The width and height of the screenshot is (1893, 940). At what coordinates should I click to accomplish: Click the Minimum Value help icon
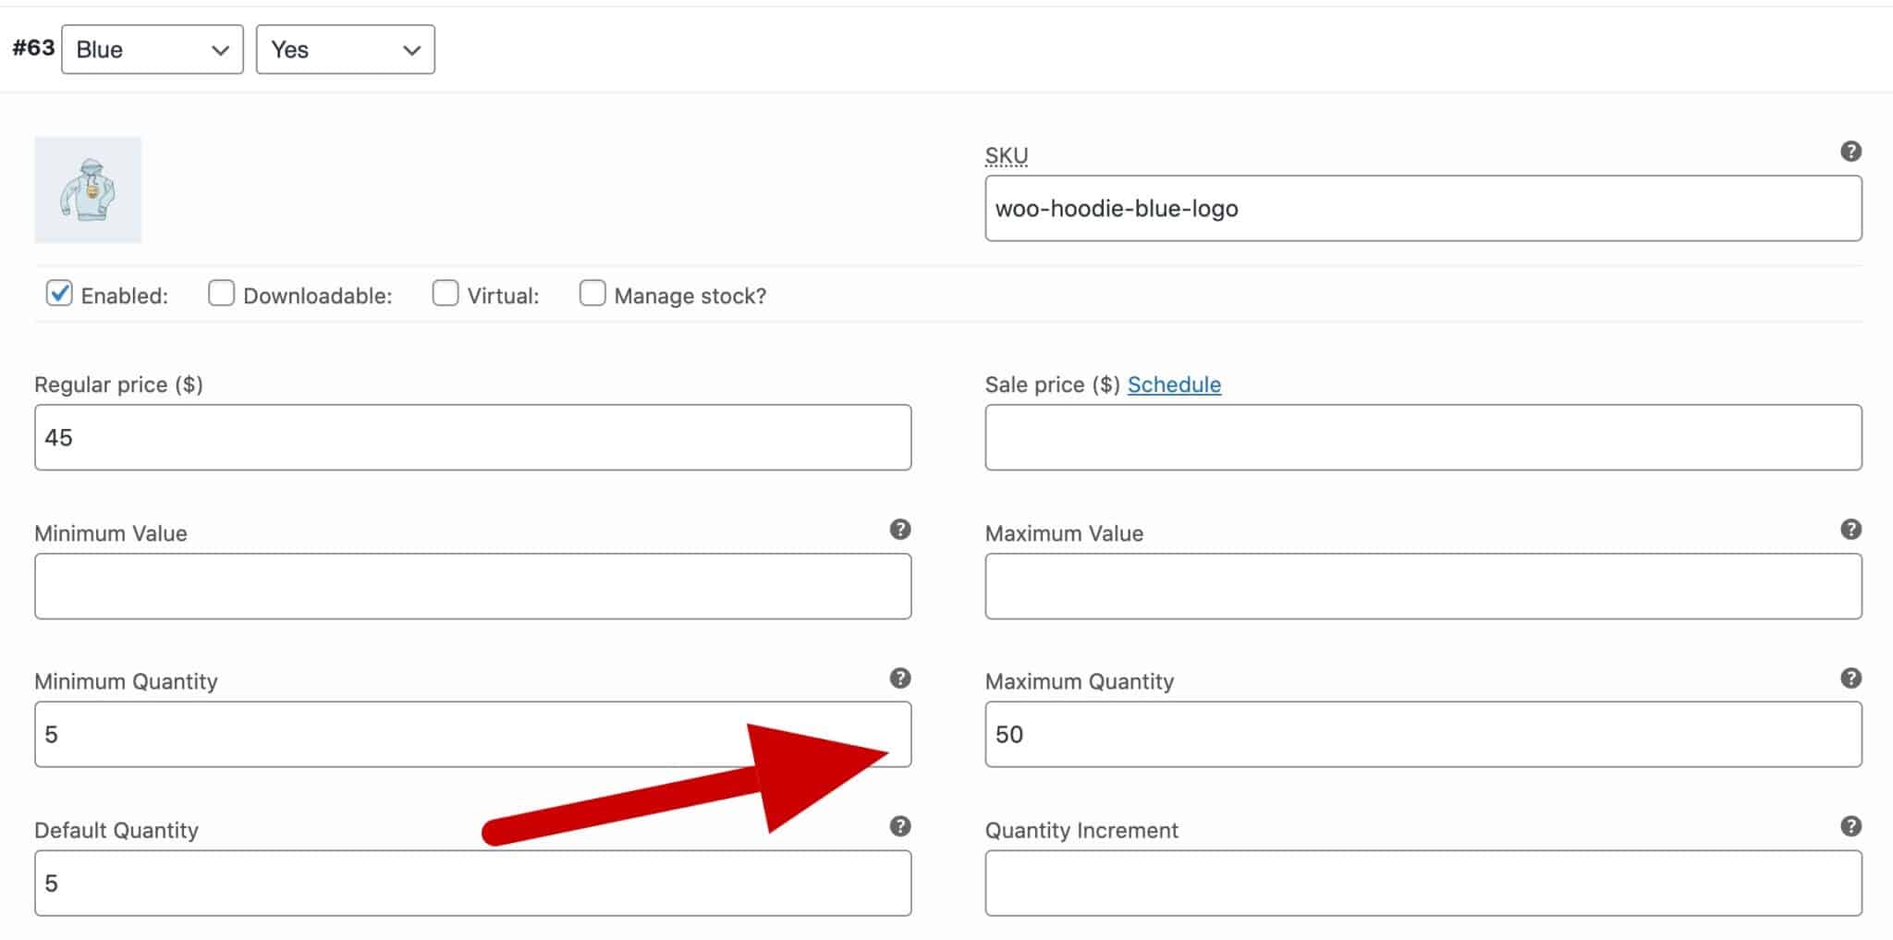tap(901, 530)
